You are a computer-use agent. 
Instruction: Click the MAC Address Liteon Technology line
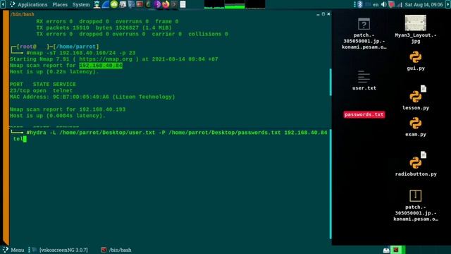click(92, 97)
